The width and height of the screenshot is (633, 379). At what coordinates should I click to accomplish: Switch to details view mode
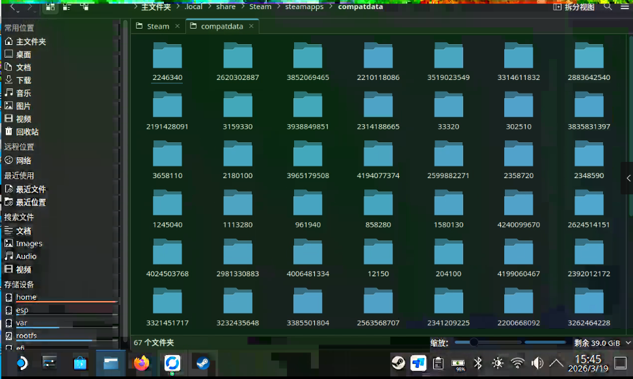(84, 7)
